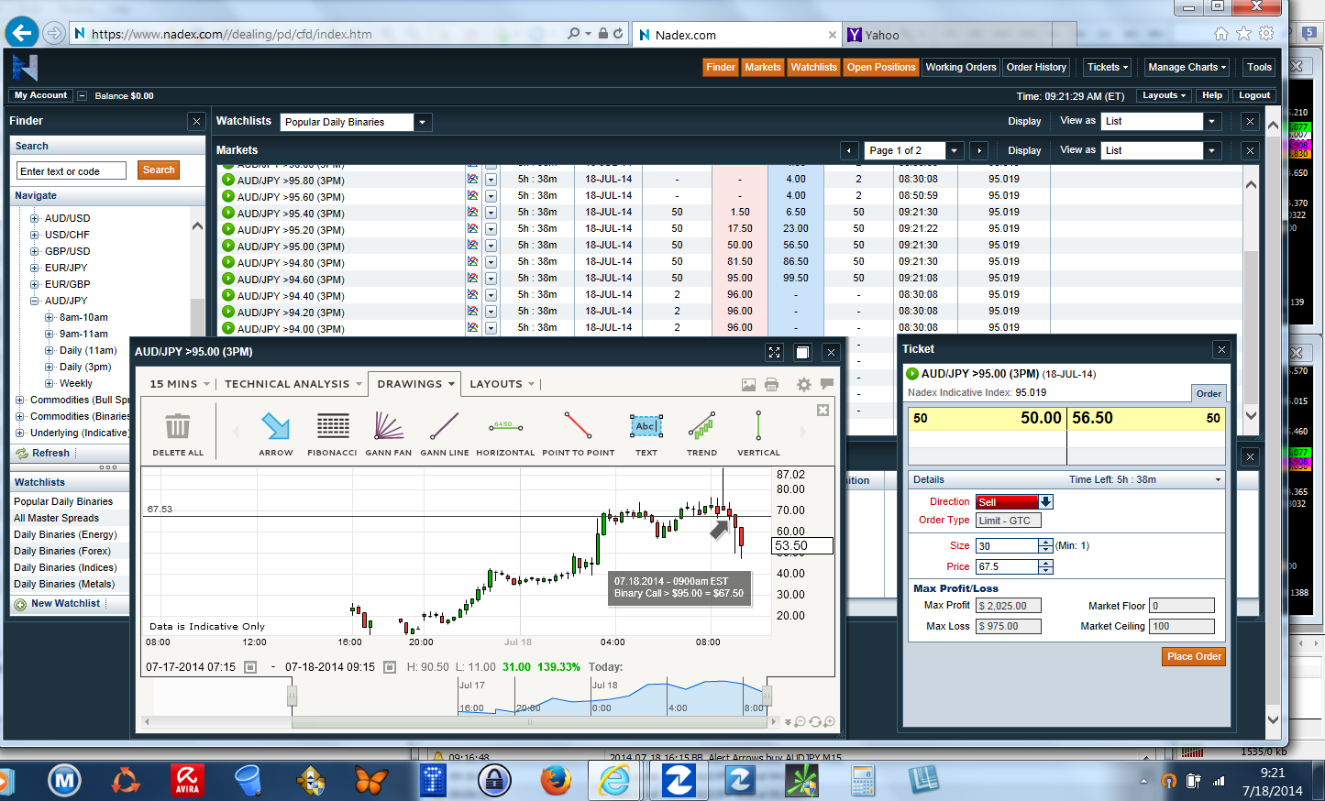Open the Tickets menu
Image resolution: width=1325 pixels, height=801 pixels.
(x=1108, y=67)
